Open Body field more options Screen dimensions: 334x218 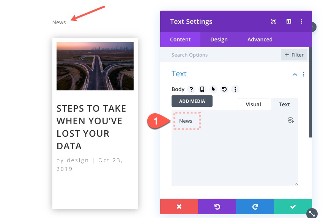tap(235, 89)
